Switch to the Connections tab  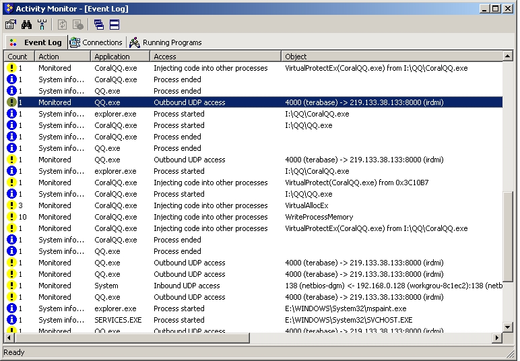click(x=96, y=42)
